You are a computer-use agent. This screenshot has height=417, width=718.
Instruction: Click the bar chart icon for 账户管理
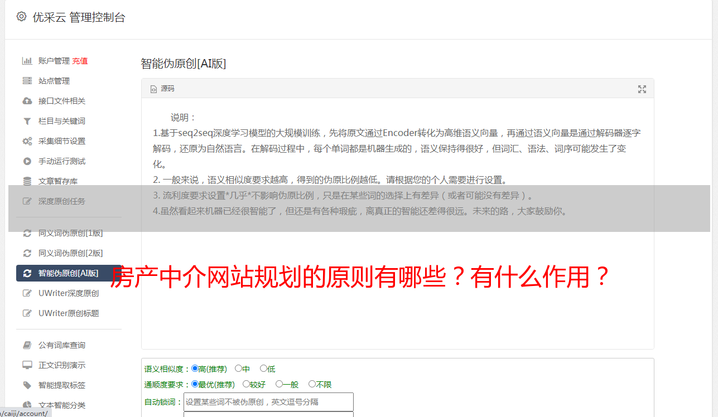pos(27,61)
